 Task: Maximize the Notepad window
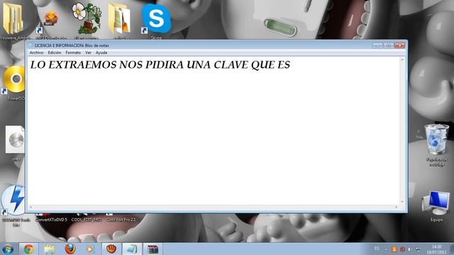coord(389,45)
